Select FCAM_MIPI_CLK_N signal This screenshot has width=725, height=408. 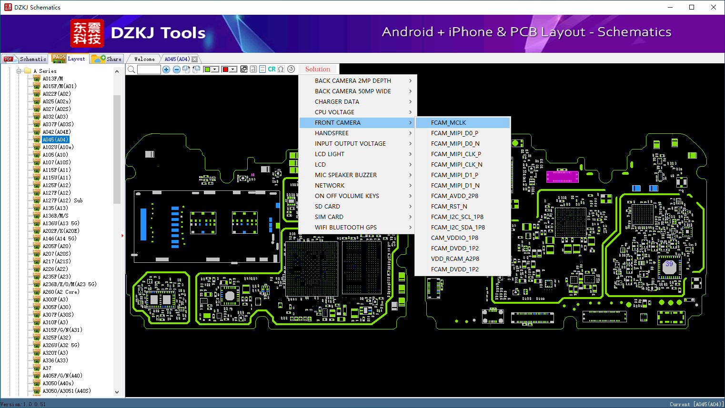coord(463,165)
